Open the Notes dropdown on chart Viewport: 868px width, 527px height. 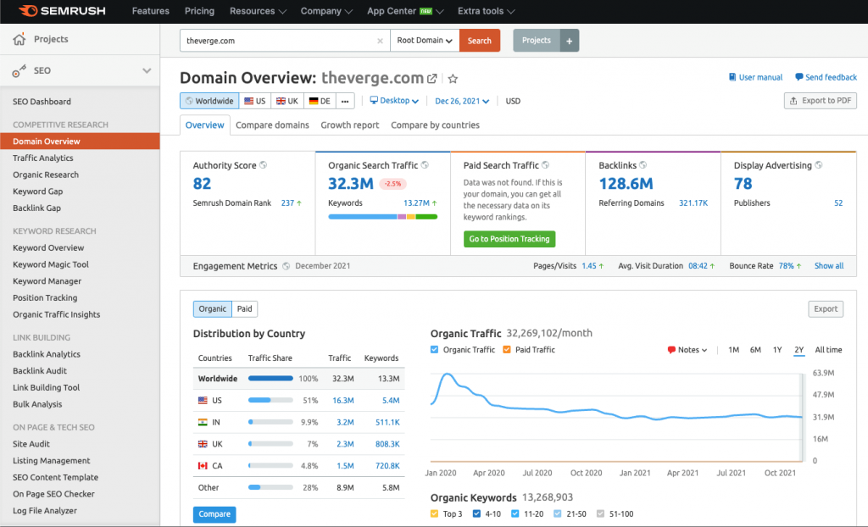pyautogui.click(x=687, y=350)
